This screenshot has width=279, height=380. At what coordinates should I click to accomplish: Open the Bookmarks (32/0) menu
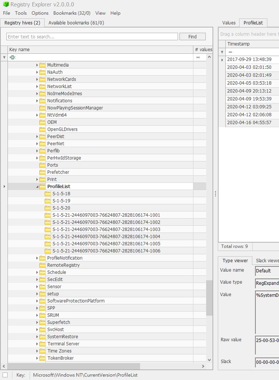72,13
